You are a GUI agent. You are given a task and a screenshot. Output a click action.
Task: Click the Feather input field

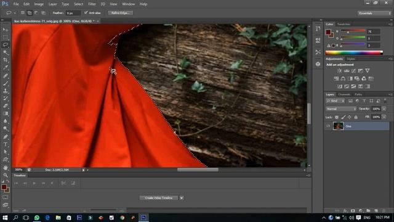click(x=73, y=13)
